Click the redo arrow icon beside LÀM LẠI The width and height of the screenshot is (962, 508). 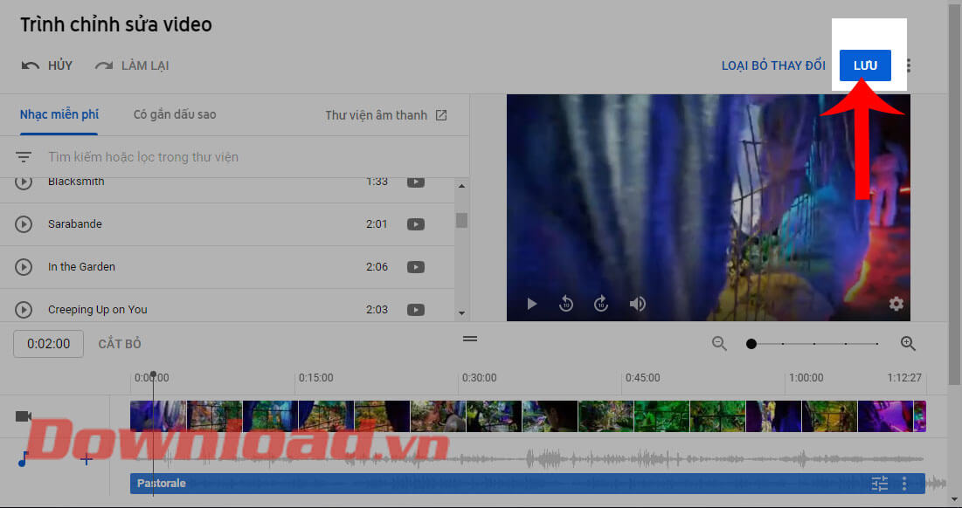click(x=104, y=65)
